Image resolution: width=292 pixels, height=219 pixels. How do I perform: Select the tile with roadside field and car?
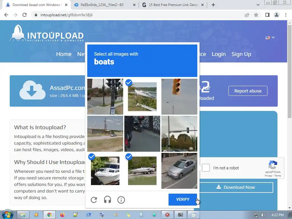pyautogui.click(x=105, y=134)
